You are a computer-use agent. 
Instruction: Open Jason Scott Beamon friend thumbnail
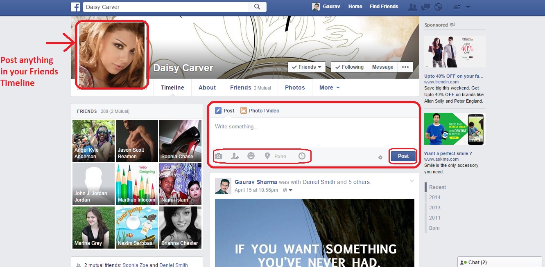point(137,141)
